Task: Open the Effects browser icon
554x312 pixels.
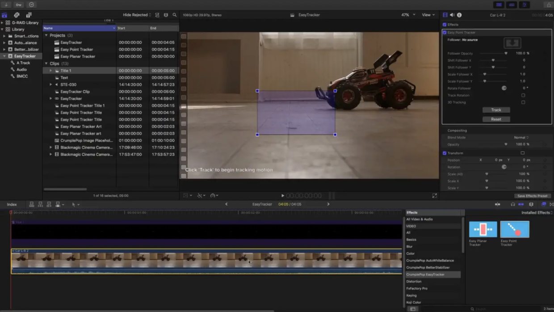Action: 544,204
